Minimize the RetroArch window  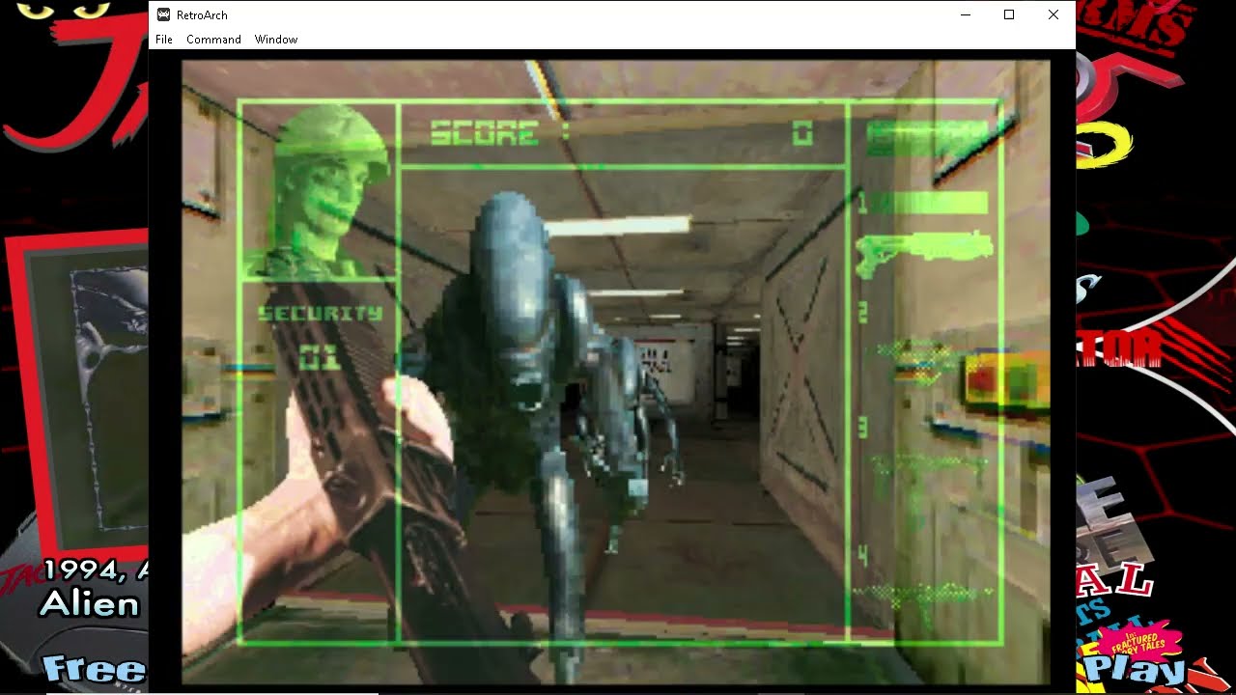click(x=965, y=14)
